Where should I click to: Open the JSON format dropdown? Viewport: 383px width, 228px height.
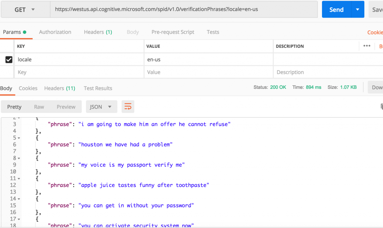point(101,107)
